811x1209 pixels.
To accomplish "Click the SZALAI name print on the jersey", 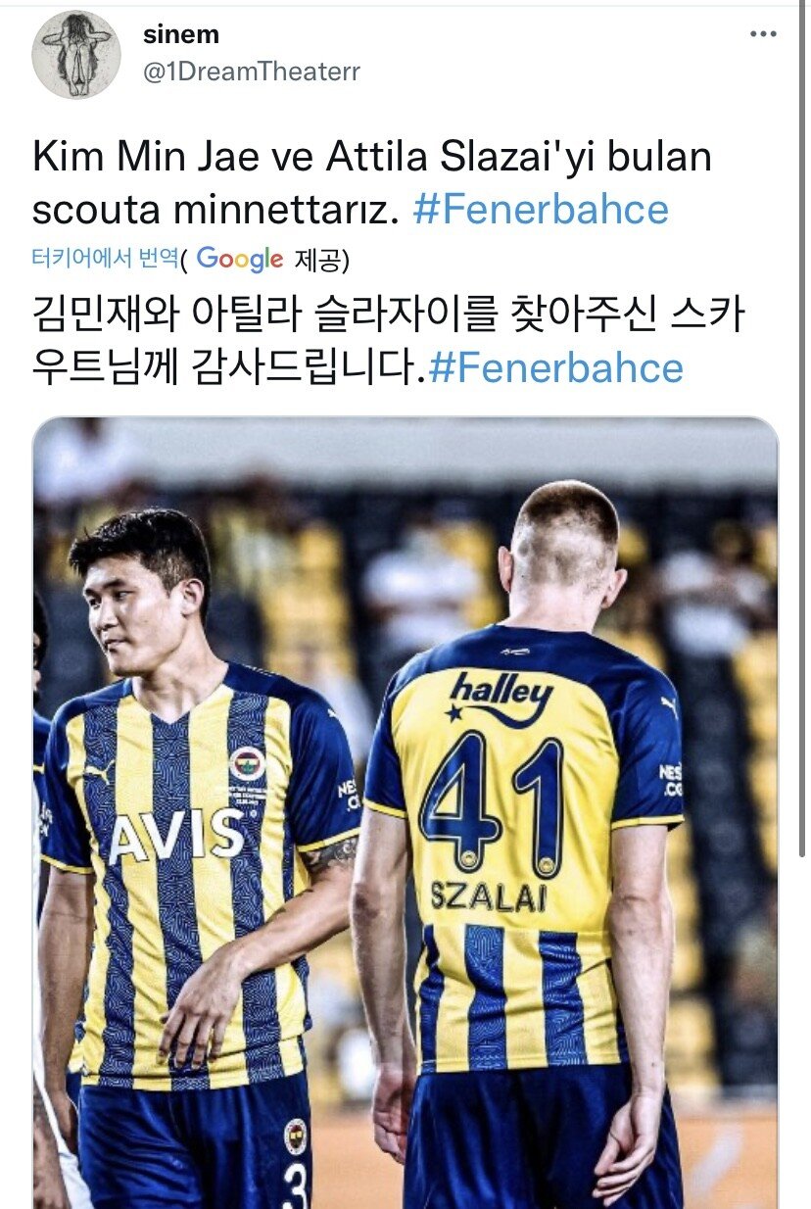I will (489, 895).
